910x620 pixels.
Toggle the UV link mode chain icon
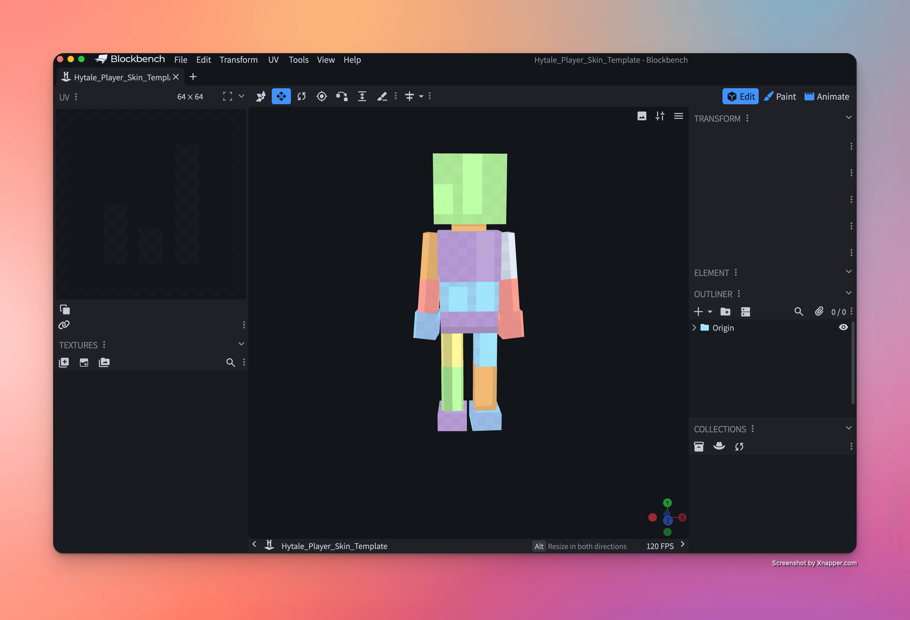(64, 325)
